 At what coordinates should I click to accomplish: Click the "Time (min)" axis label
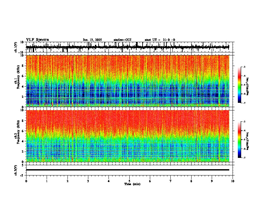(x=132, y=184)
